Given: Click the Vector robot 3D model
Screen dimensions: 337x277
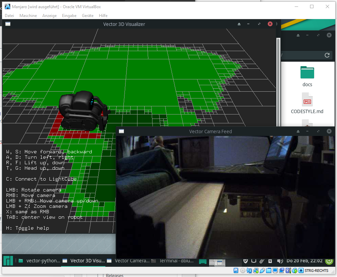Looking at the screenshot, I should (84, 111).
